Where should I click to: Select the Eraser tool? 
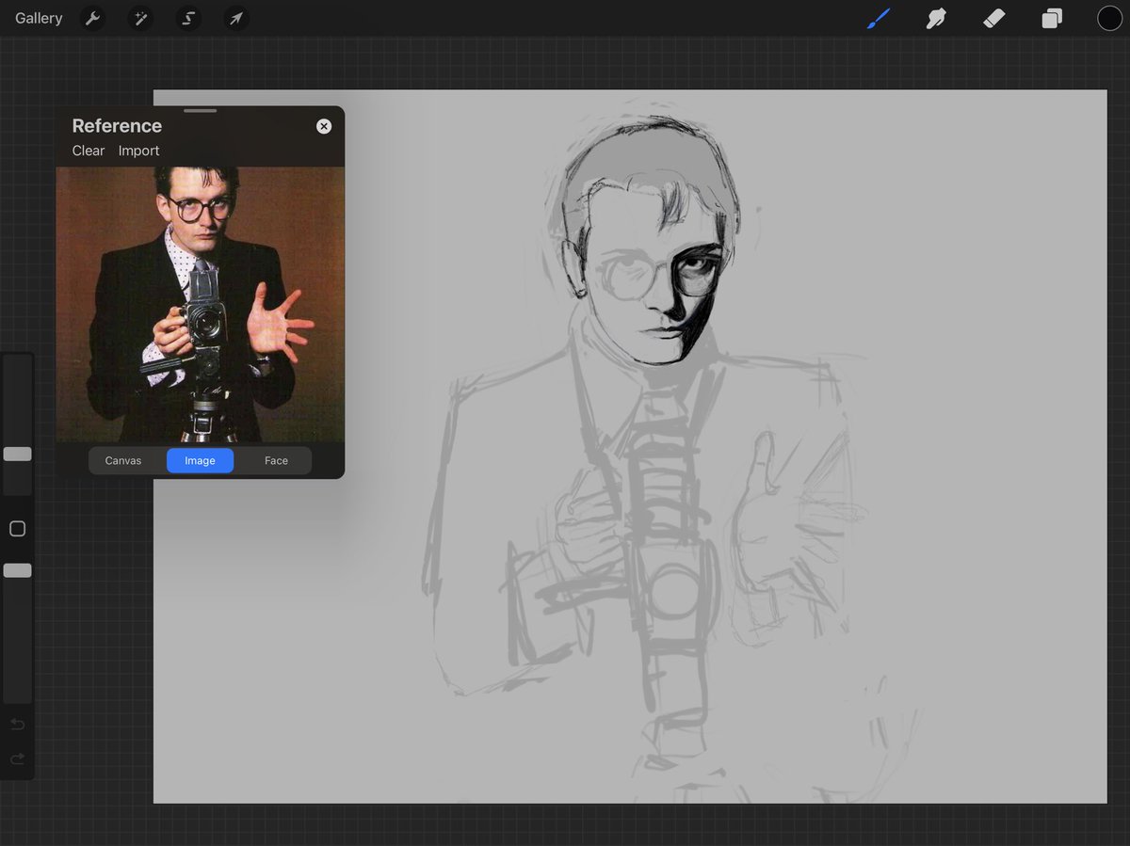tap(994, 18)
